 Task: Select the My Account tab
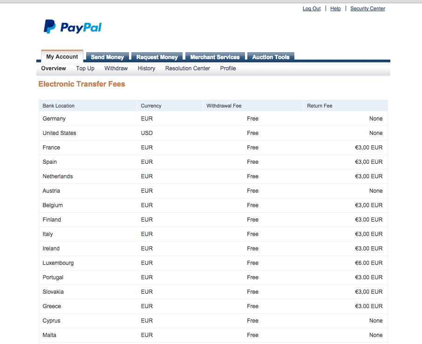click(62, 56)
